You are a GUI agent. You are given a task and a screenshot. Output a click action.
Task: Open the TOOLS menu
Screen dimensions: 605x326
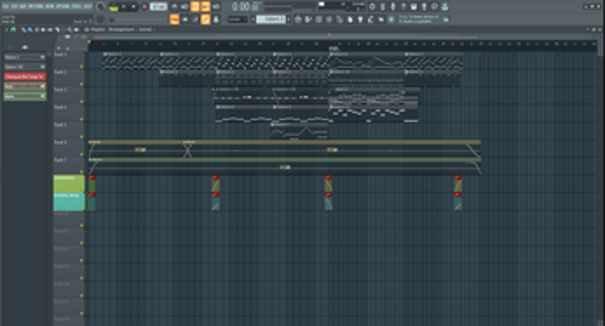point(77,7)
